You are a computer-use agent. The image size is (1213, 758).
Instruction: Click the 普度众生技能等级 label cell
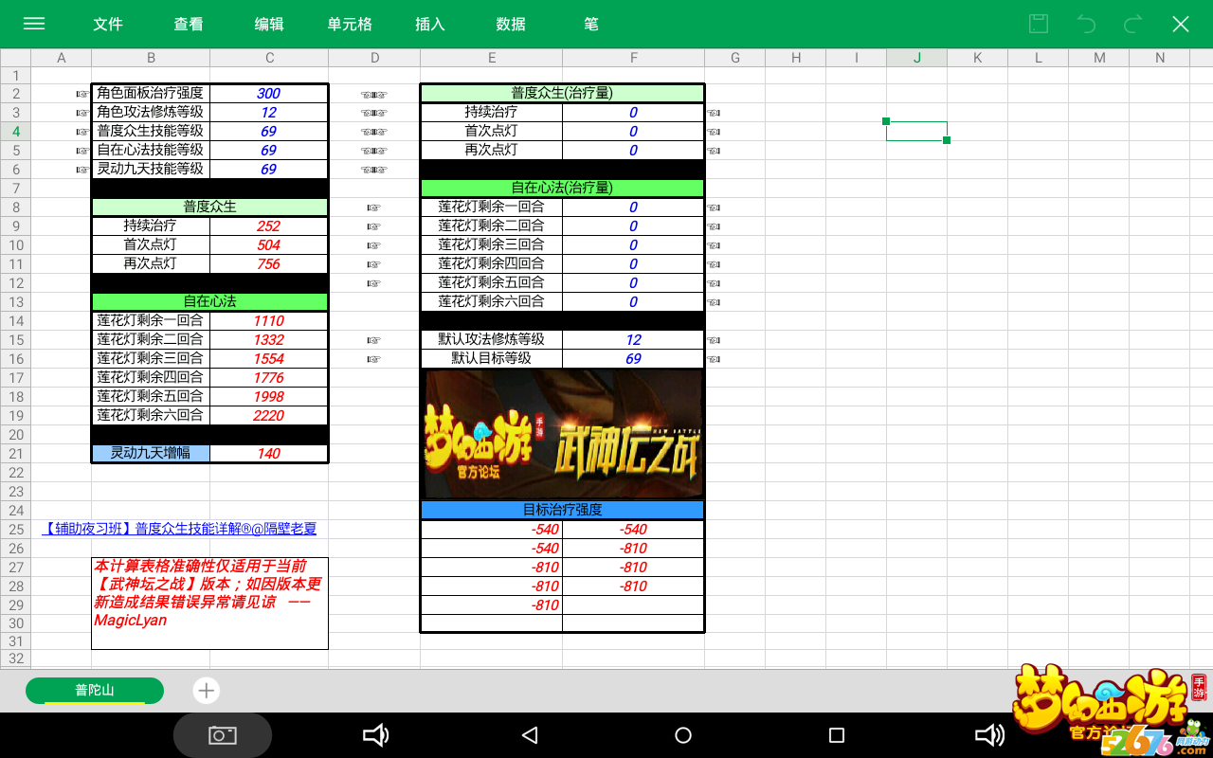pyautogui.click(x=151, y=131)
